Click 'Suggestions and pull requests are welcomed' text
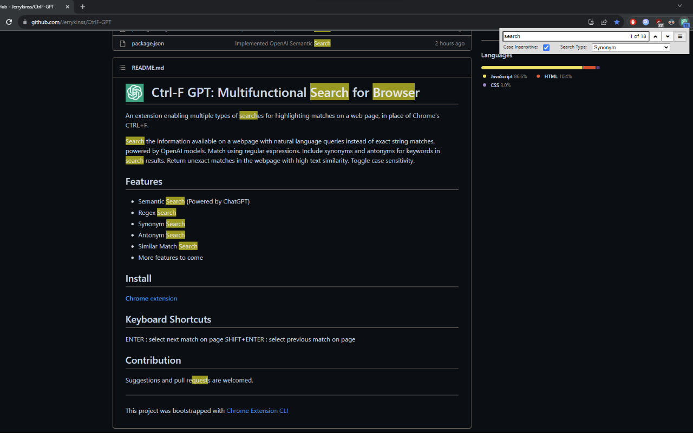This screenshot has width=693, height=433. tap(189, 380)
